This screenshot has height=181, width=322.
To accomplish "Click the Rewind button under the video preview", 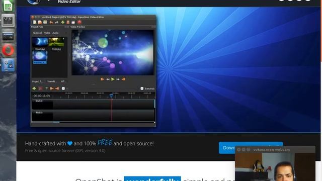I will coord(108,79).
